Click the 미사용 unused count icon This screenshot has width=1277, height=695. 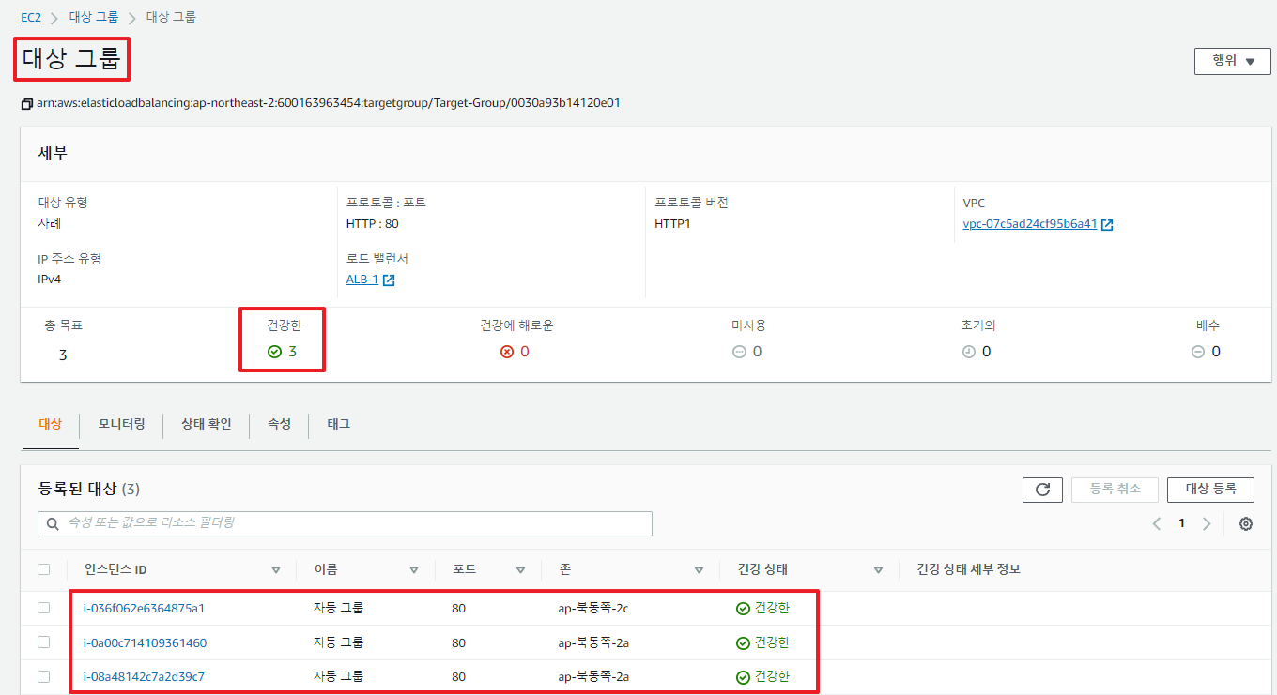(x=739, y=352)
